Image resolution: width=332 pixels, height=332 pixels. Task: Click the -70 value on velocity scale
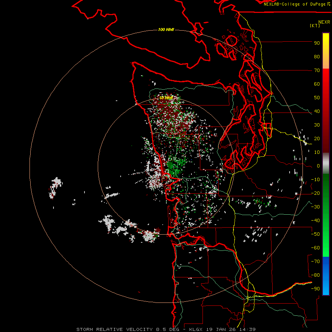(x=315, y=262)
